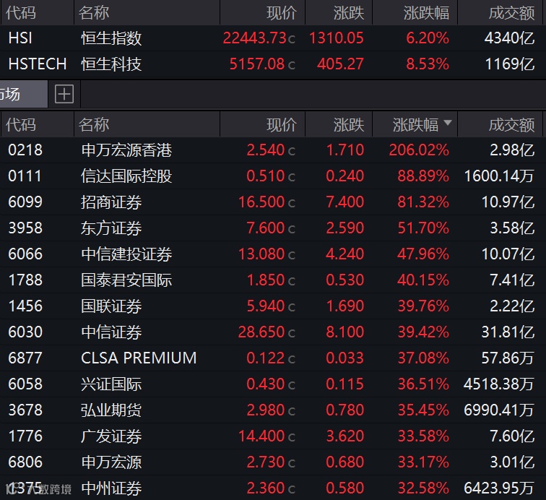This screenshot has width=546, height=500.
Task: Select stock 0218 申万宏源香港
Action: [x=273, y=150]
